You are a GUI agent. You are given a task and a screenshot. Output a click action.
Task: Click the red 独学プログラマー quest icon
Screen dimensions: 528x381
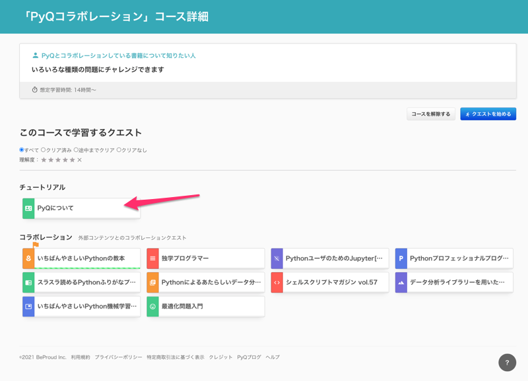pos(152,258)
